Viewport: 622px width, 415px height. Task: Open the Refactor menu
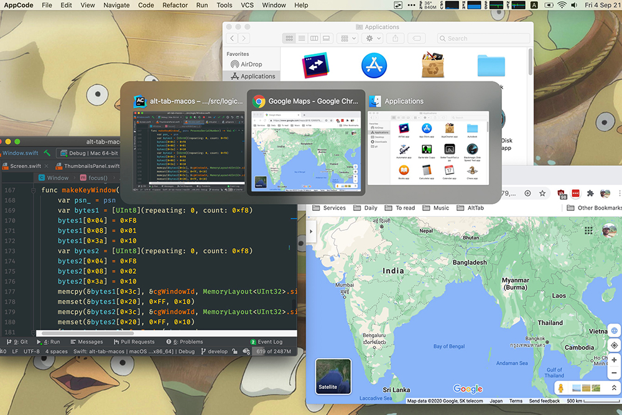tap(175, 5)
